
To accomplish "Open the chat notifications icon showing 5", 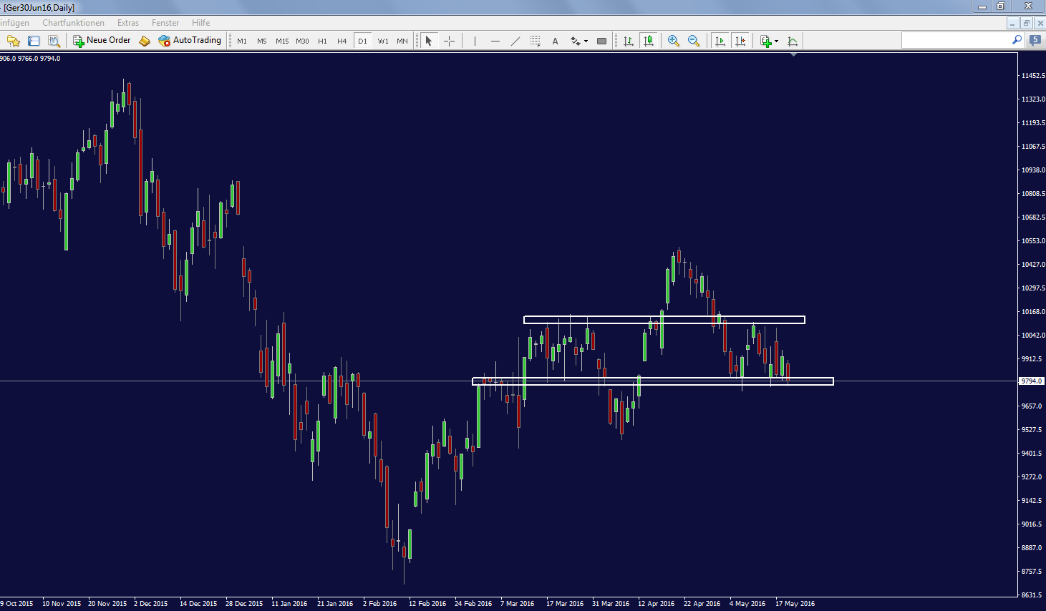I will pos(1035,41).
